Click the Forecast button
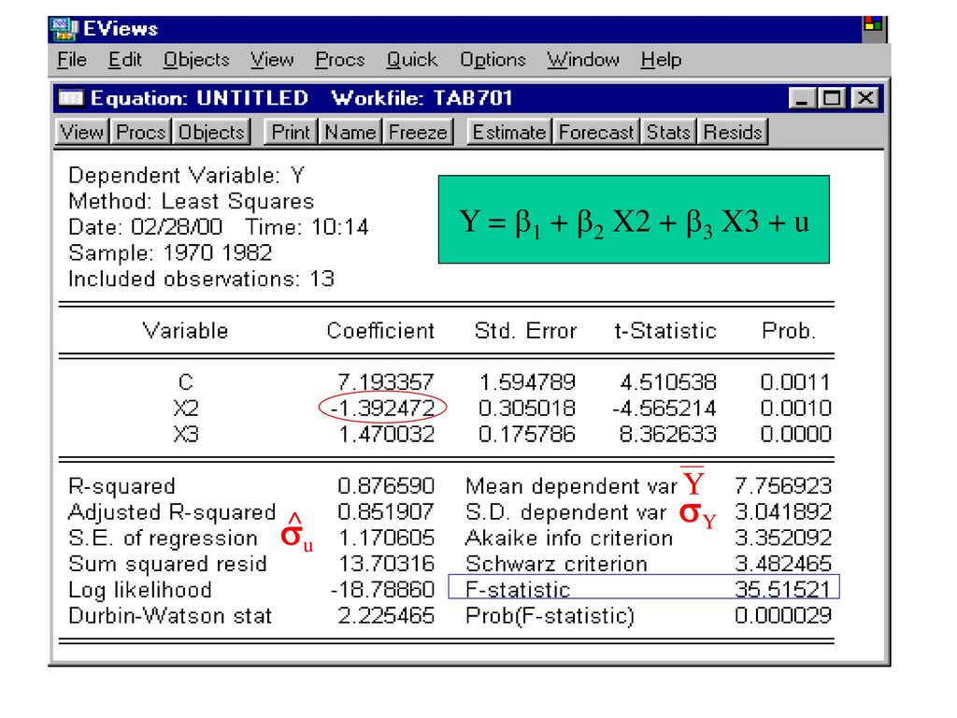 click(x=596, y=132)
